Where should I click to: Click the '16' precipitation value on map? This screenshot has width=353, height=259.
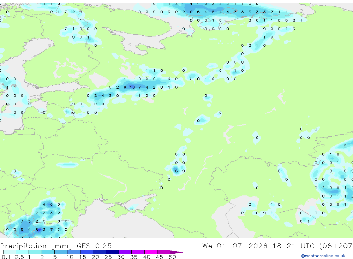132,87
